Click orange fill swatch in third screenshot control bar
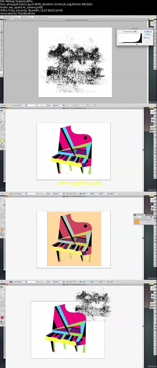157x368 pixels. pyautogui.click(x=11, y=194)
